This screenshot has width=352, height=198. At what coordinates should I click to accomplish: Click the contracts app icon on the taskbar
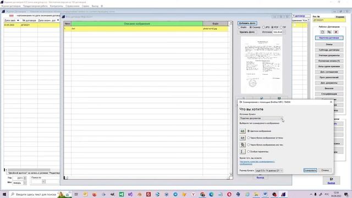283,194
